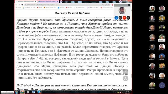This screenshot has width=168, height=94.
Task: Click the highlighted Иоанн name label
Action: pyautogui.click(x=161, y=40)
